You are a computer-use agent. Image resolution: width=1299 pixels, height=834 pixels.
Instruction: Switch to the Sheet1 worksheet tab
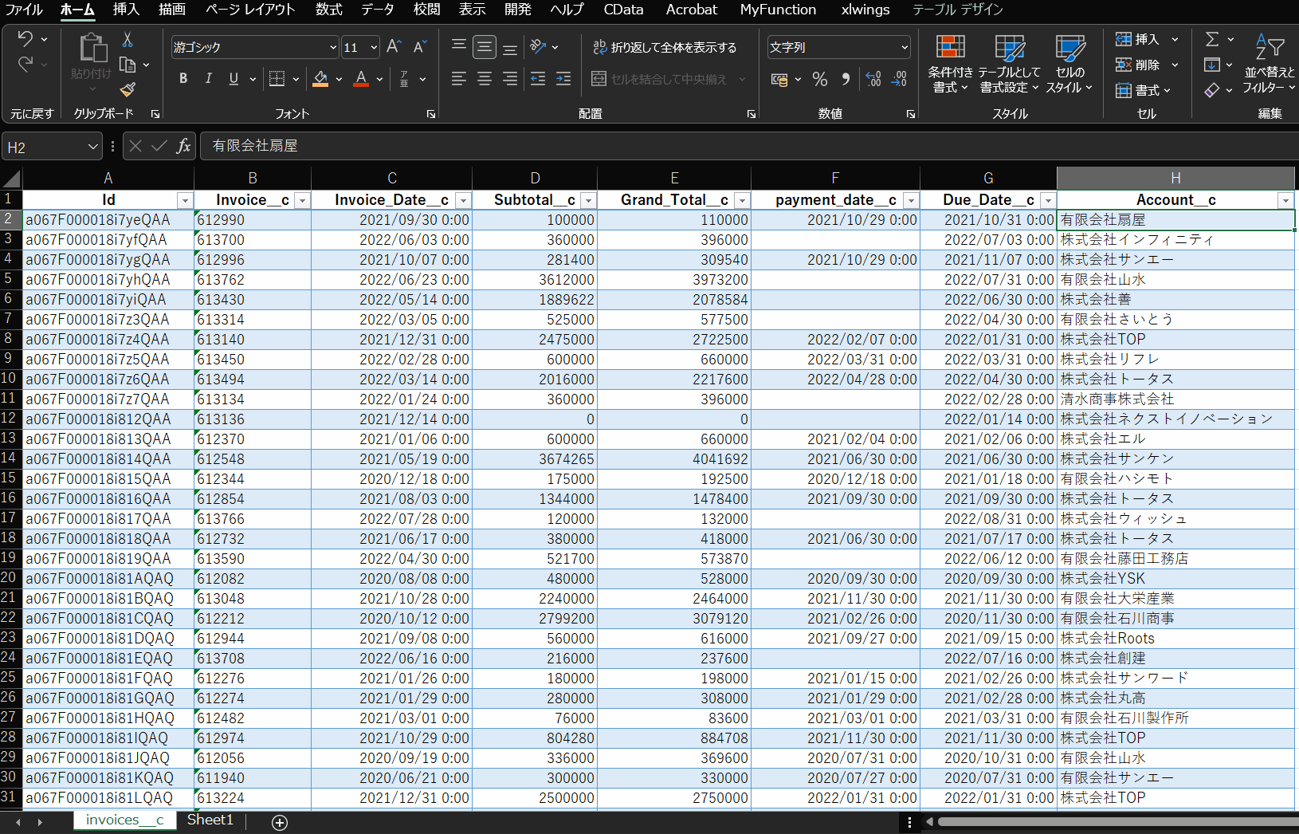tap(210, 820)
